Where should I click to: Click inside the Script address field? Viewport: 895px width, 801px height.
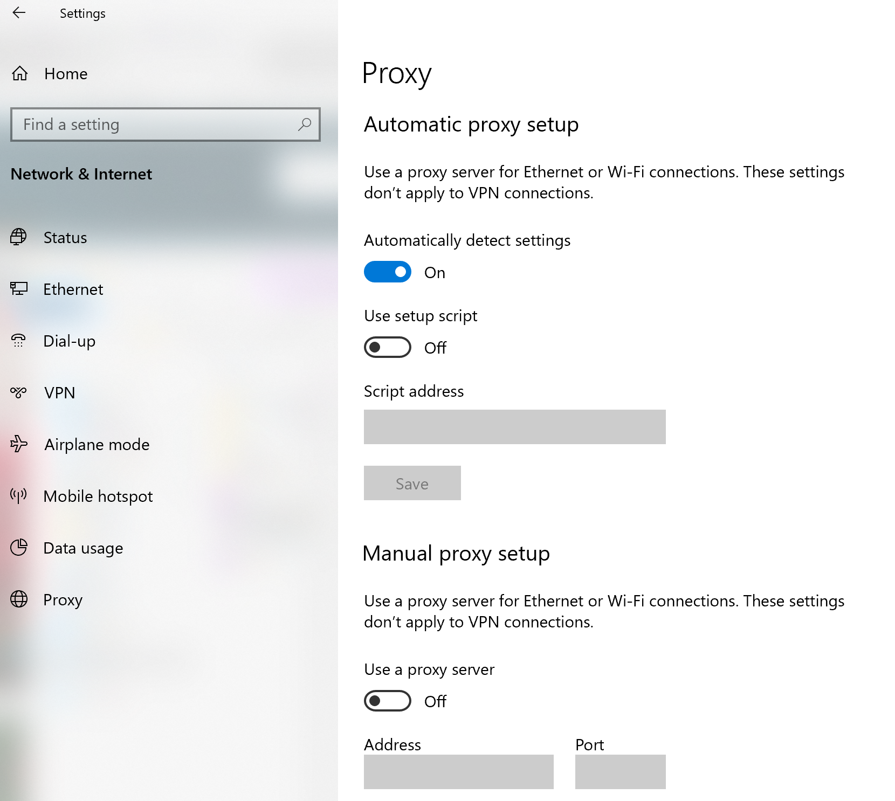tap(514, 426)
